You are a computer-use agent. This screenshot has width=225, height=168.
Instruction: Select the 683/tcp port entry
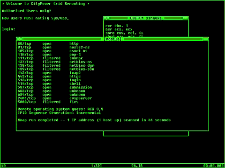tap(25, 91)
